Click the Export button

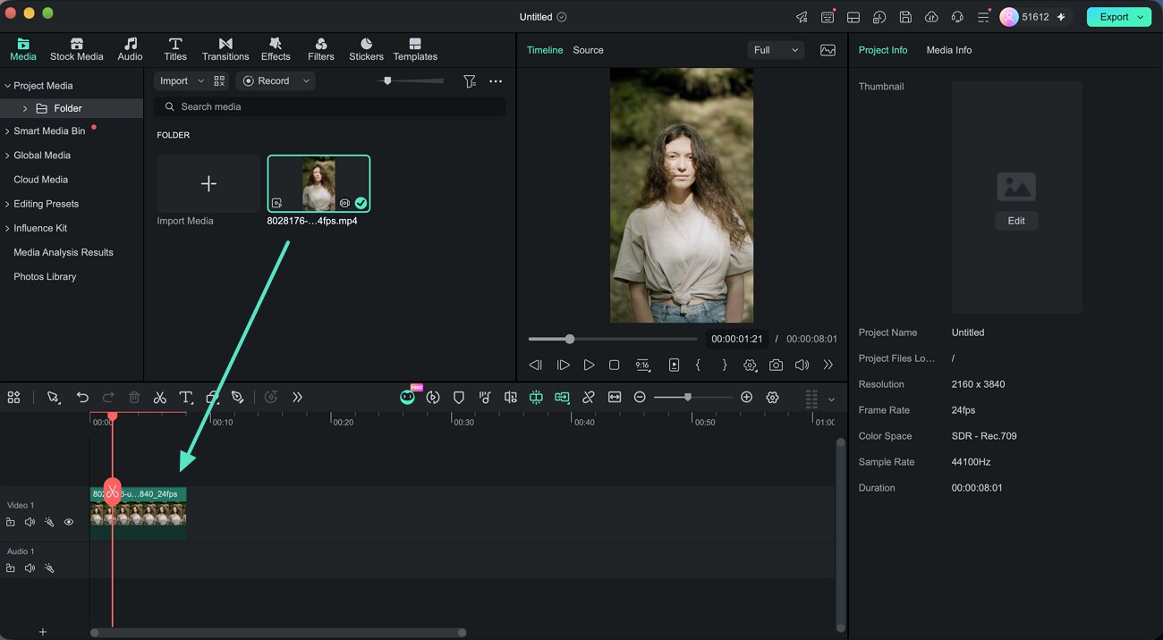coord(1118,17)
